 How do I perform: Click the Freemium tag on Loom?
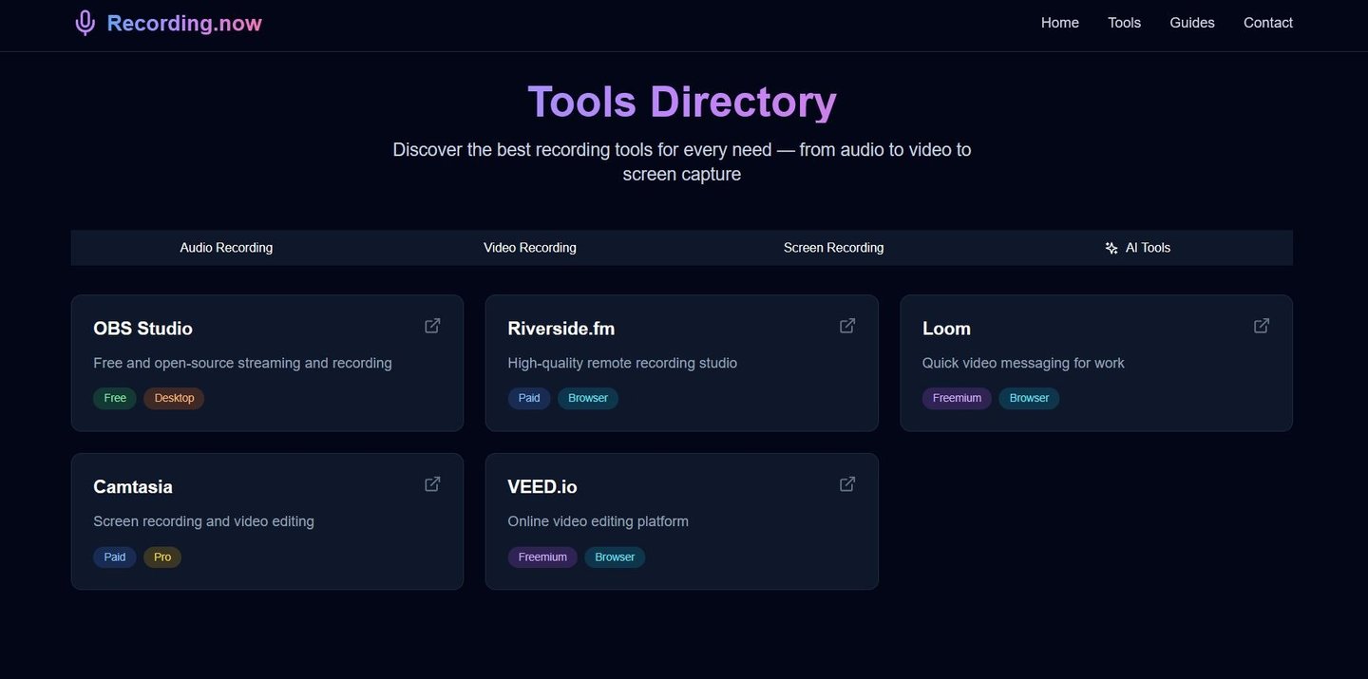pos(957,398)
